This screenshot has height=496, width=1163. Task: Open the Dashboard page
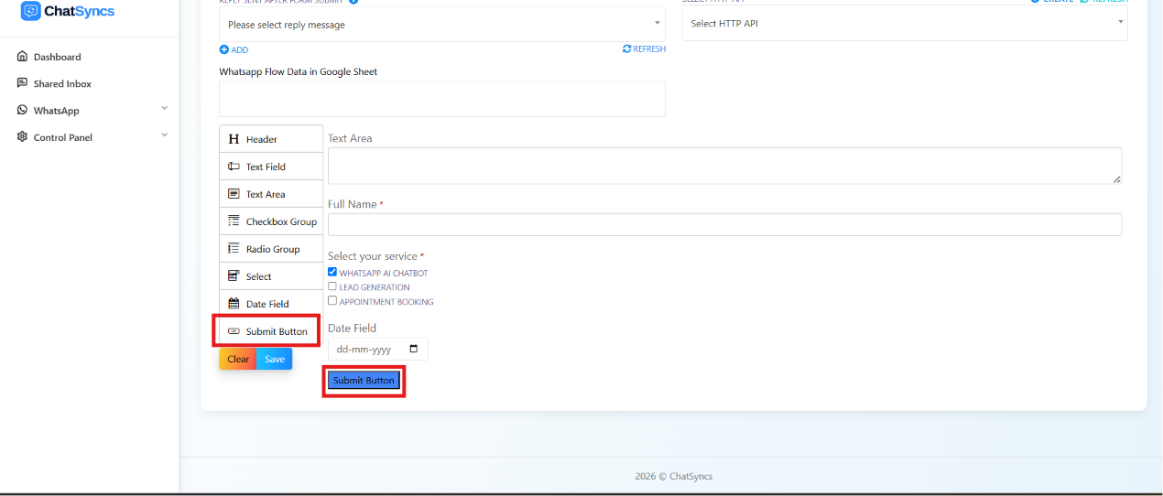tap(57, 57)
